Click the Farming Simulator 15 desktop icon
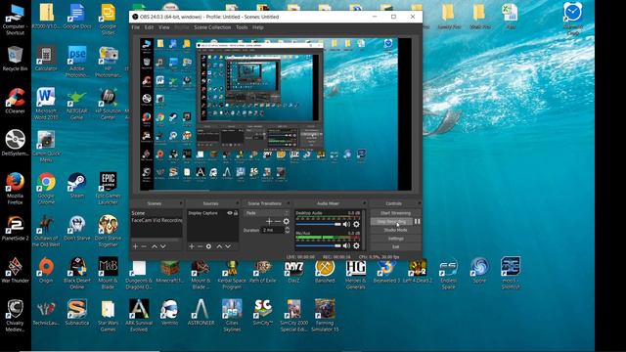Screen dimensions: 626x352 325,315
